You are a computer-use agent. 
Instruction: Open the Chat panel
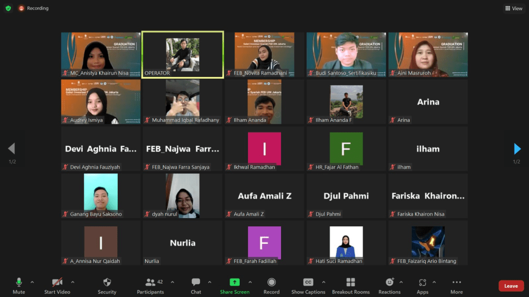(x=196, y=285)
